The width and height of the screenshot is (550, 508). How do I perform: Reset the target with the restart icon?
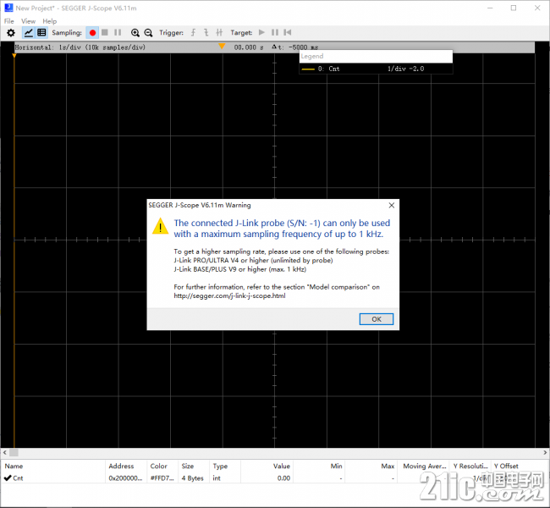pyautogui.click(x=288, y=32)
